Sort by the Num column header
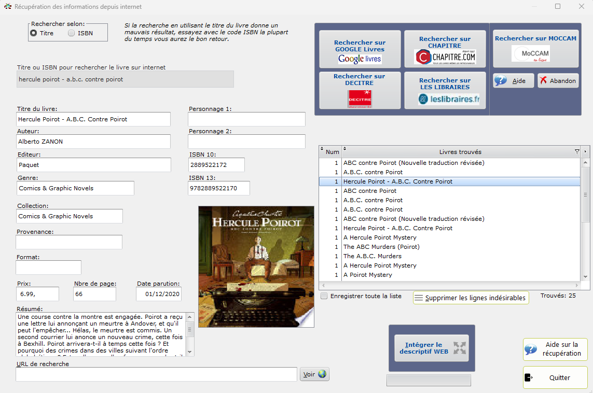The width and height of the screenshot is (593, 393). pyautogui.click(x=331, y=151)
